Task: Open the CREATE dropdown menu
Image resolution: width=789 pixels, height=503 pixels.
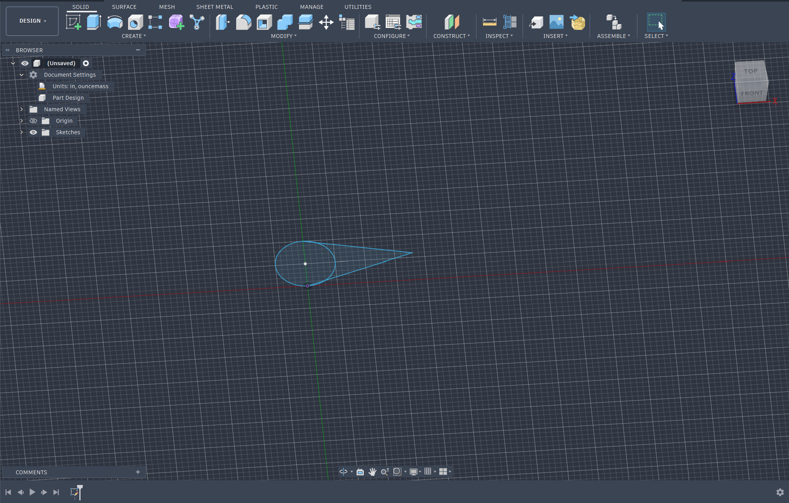Action: pos(134,36)
